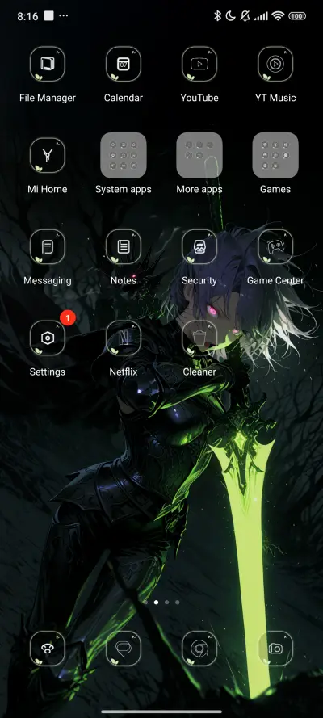Tap the battery 100 indicator
The width and height of the screenshot is (323, 718).
click(297, 16)
